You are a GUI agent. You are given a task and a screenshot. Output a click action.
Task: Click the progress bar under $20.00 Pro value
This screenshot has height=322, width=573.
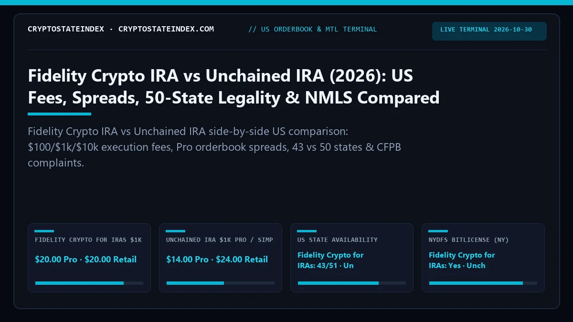pyautogui.click(x=89, y=283)
